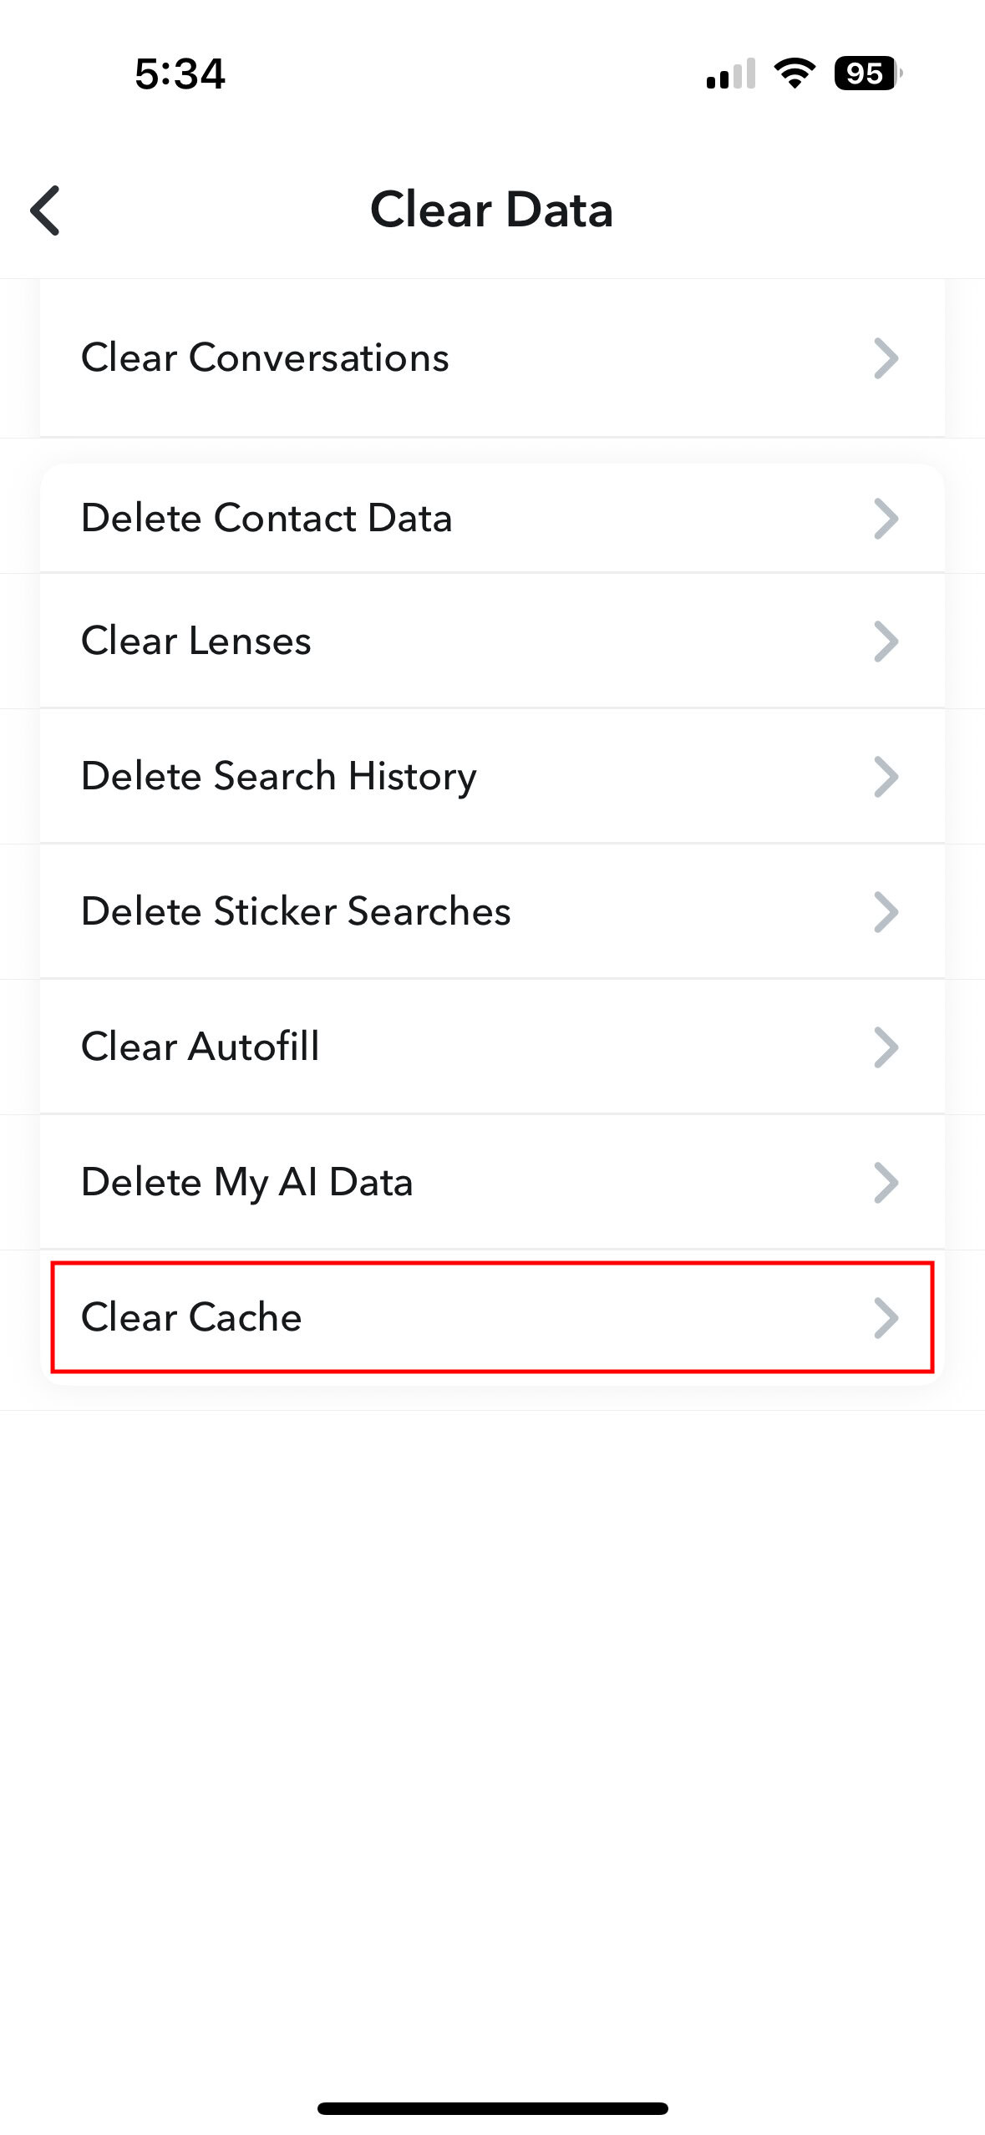Click the Wi-Fi icon in the status bar

tap(792, 75)
